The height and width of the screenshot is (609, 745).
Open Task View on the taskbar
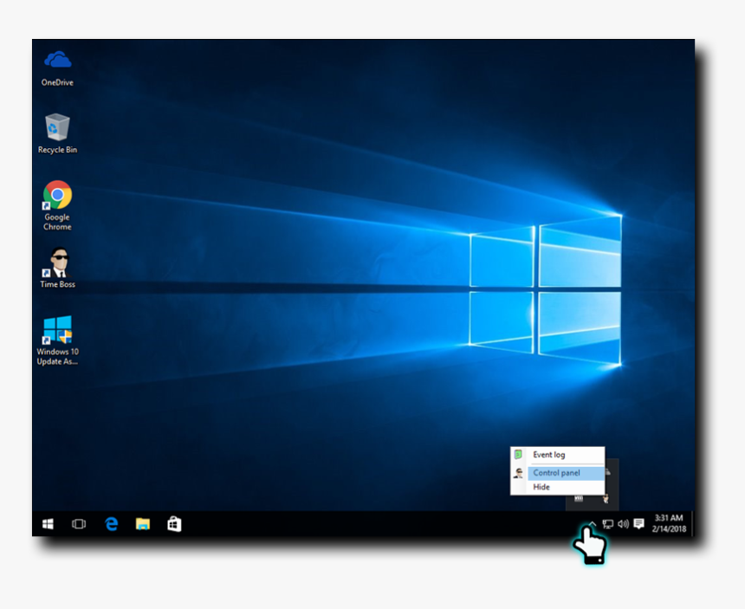78,524
